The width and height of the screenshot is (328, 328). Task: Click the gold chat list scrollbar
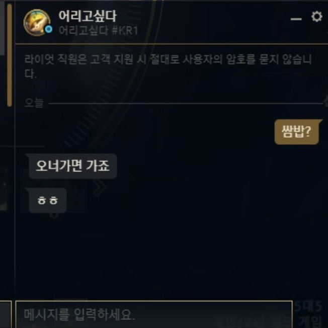[x=10, y=55]
